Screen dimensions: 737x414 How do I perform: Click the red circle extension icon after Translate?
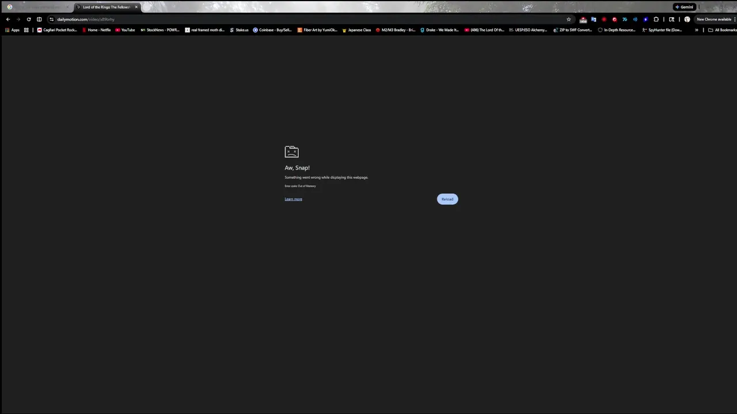[x=604, y=19]
